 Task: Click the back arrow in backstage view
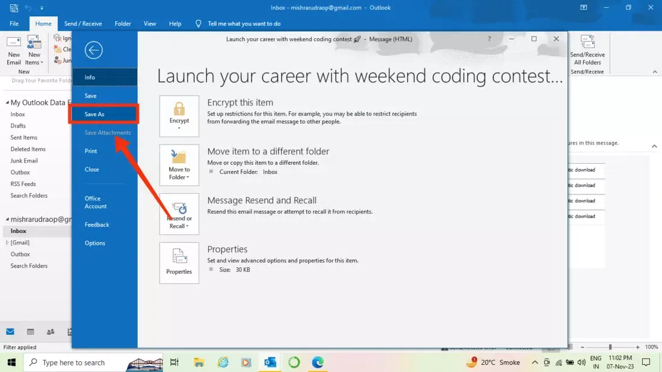(93, 50)
